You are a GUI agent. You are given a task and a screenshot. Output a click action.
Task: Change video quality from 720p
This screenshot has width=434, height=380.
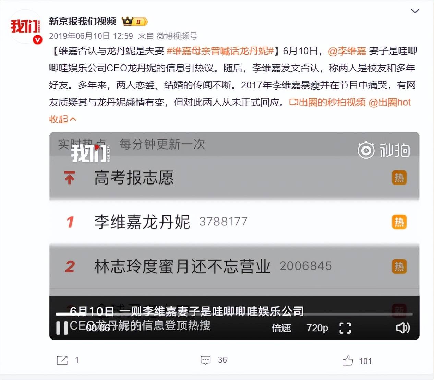click(x=317, y=328)
